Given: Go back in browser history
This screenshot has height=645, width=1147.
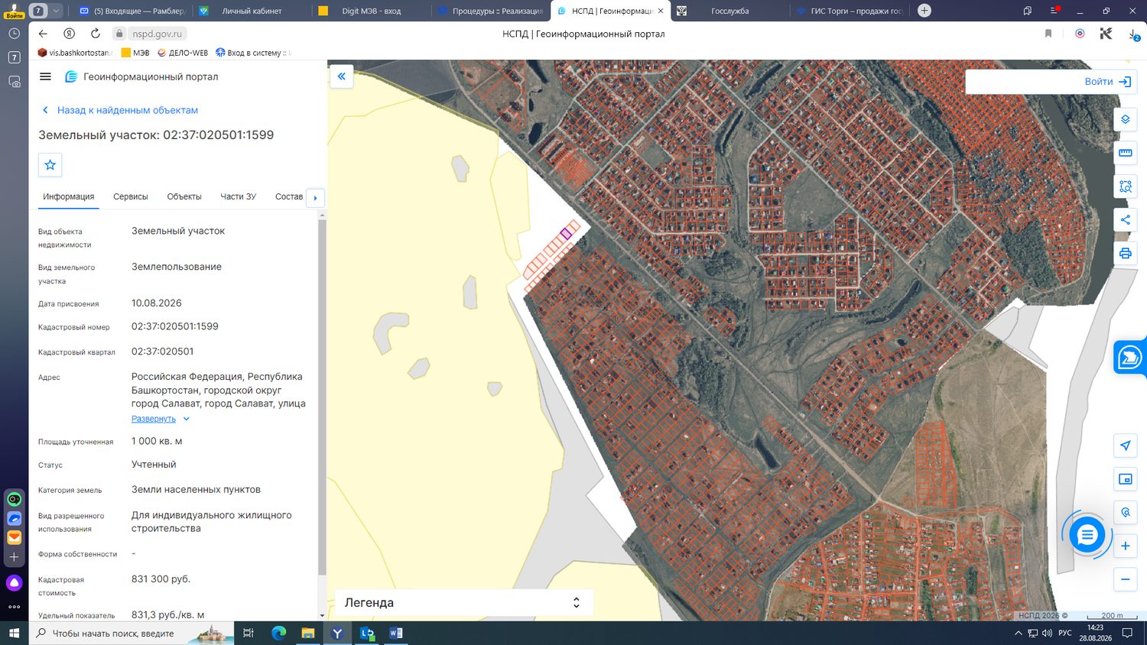Looking at the screenshot, I should tap(43, 34).
